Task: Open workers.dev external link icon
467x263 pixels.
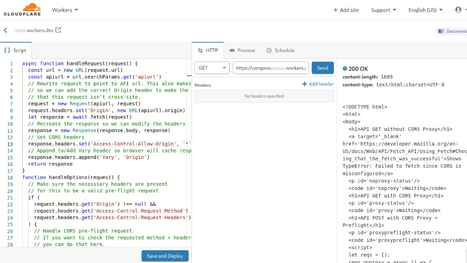Action: tap(58, 30)
